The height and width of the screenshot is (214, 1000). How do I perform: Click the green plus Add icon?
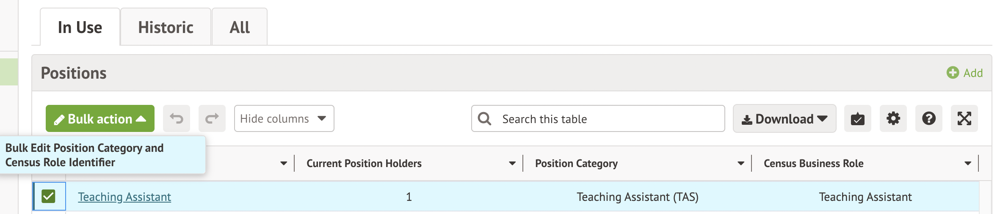(953, 73)
